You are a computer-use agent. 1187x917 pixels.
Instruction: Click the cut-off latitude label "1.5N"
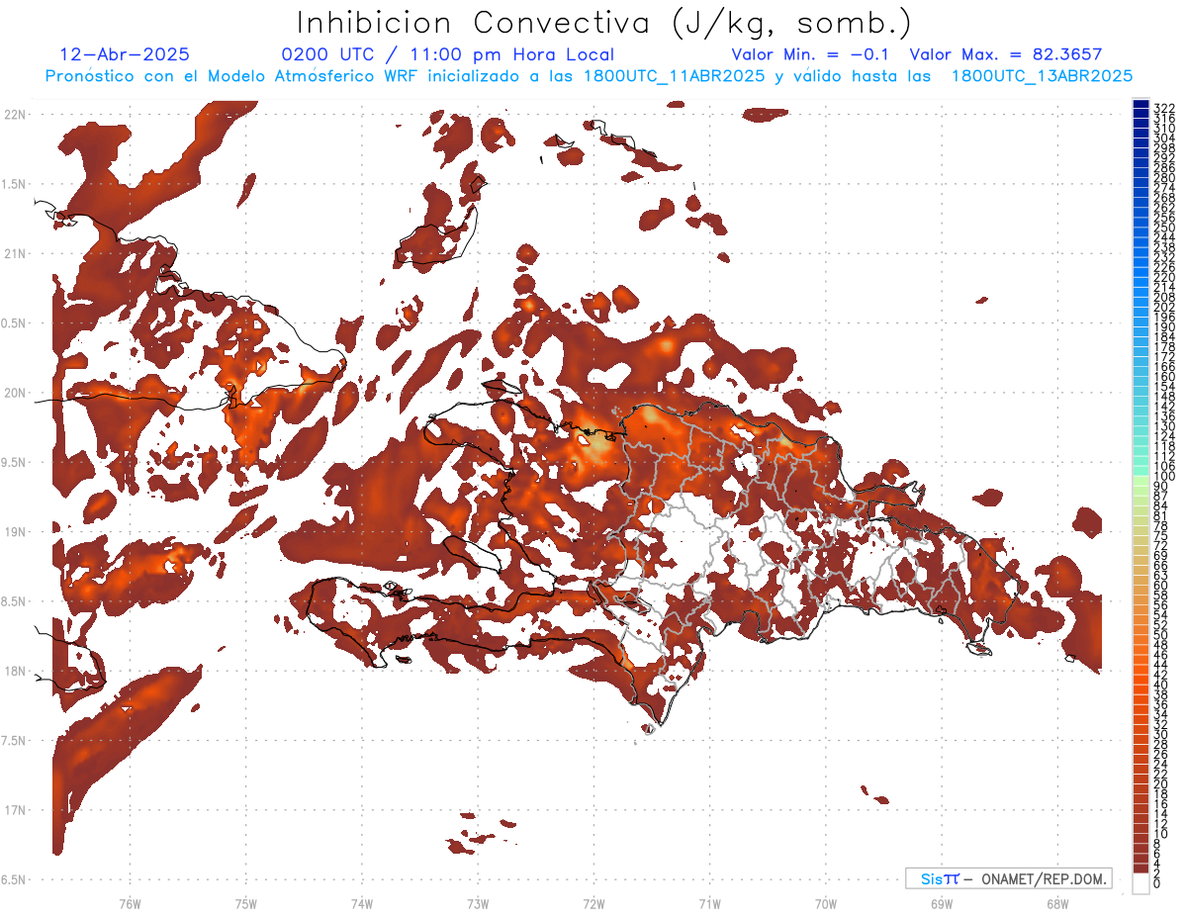15,184
